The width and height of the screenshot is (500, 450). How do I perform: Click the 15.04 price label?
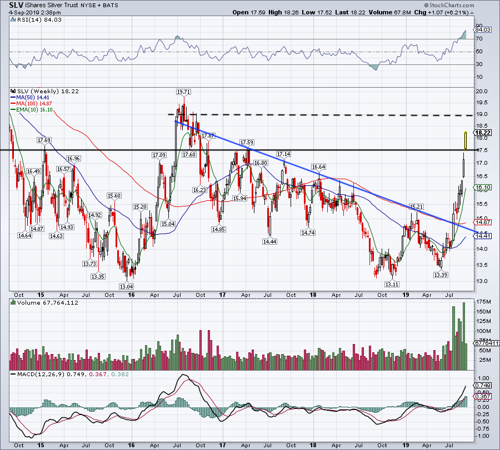tap(168, 224)
